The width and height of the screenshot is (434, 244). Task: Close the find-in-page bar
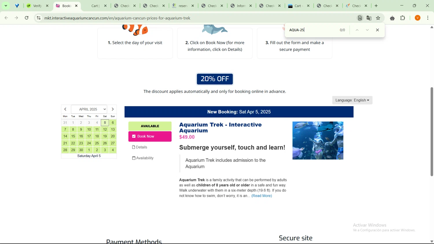378,30
